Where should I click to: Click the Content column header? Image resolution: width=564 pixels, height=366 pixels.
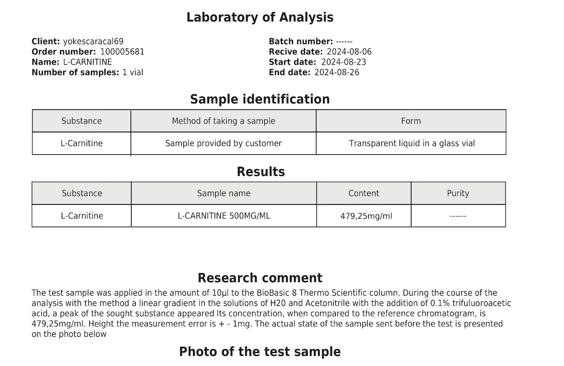pos(363,193)
